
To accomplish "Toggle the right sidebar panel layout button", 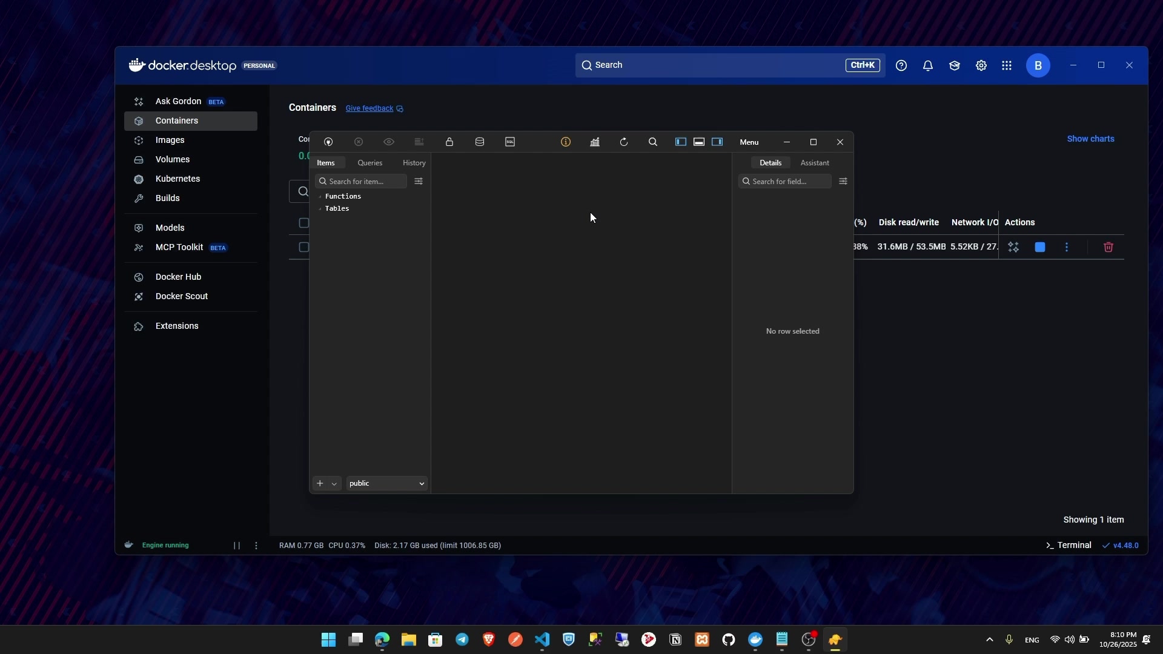I will pyautogui.click(x=717, y=142).
